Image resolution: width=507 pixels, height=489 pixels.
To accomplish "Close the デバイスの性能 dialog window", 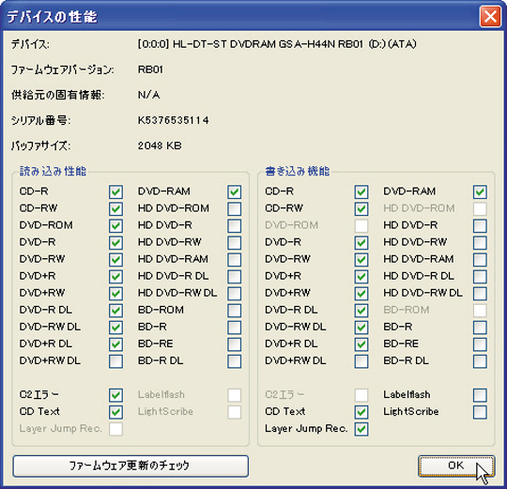I will tap(490, 16).
